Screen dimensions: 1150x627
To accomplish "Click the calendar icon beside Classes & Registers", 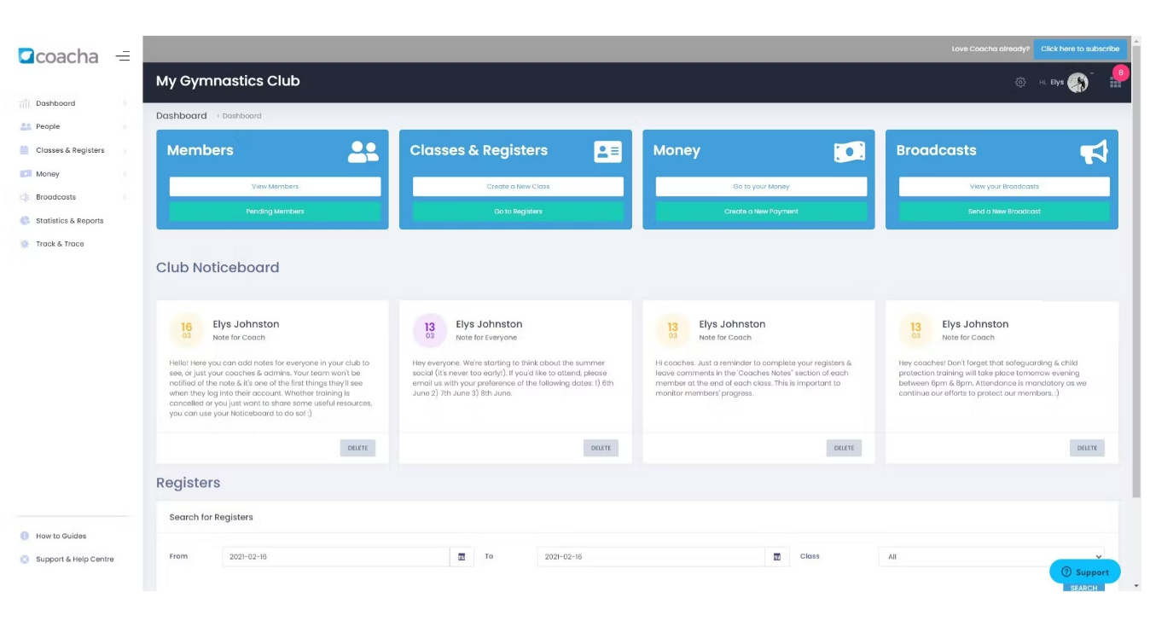I will tap(26, 149).
